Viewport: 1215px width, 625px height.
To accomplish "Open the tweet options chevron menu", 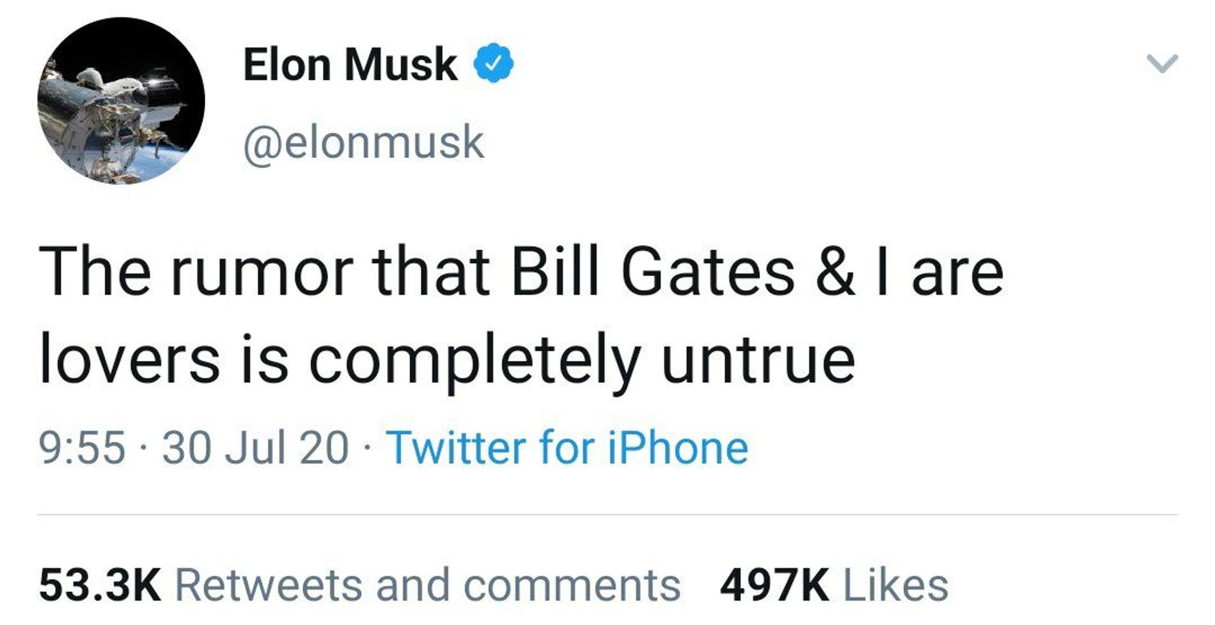I will pos(1161,64).
